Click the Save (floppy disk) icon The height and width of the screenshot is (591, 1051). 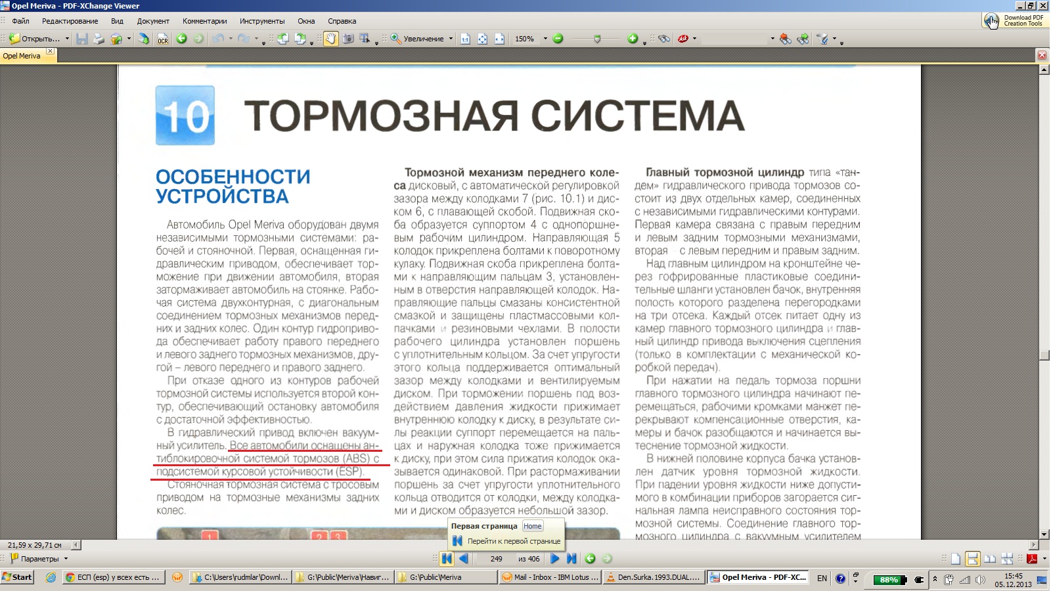coord(82,39)
